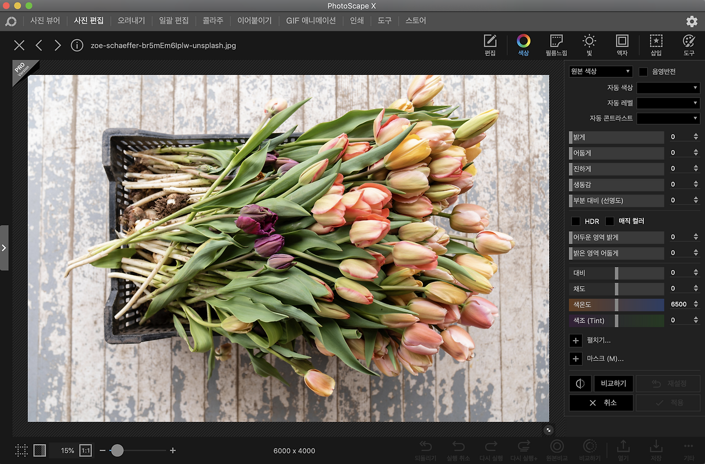Expand the 펼치기... section
Image resolution: width=705 pixels, height=464 pixels.
(576, 341)
